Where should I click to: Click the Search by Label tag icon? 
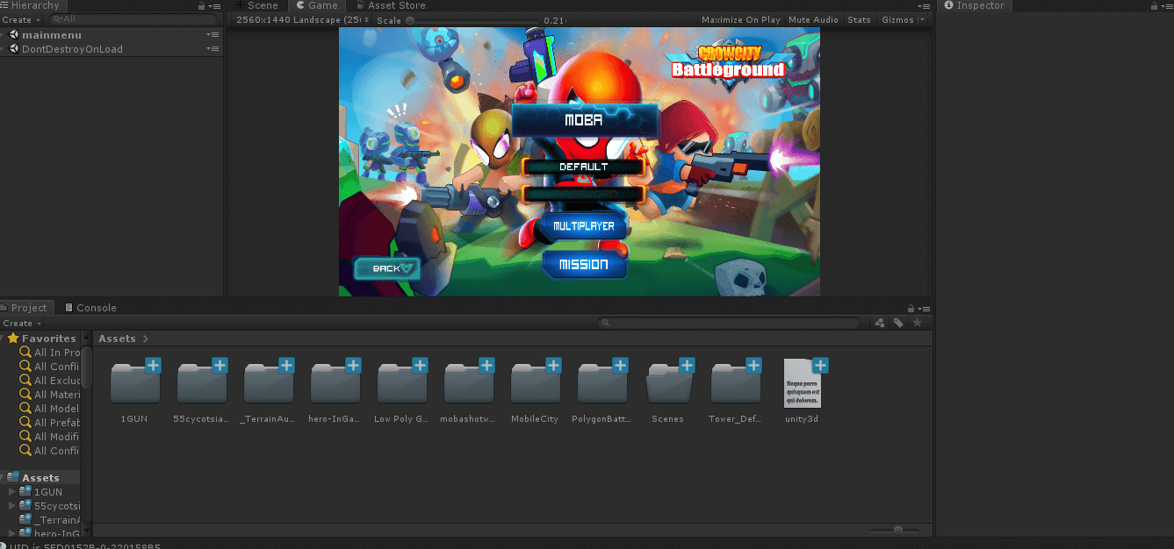(x=899, y=323)
